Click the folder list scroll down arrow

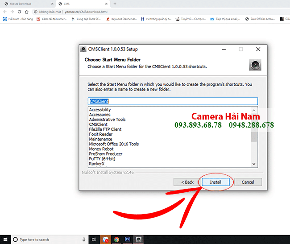coord(254,164)
